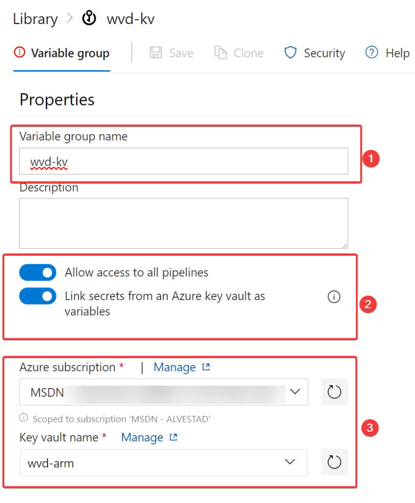The image size is (415, 503).
Task: Click the info icon beside Link secrets
Action: (334, 297)
